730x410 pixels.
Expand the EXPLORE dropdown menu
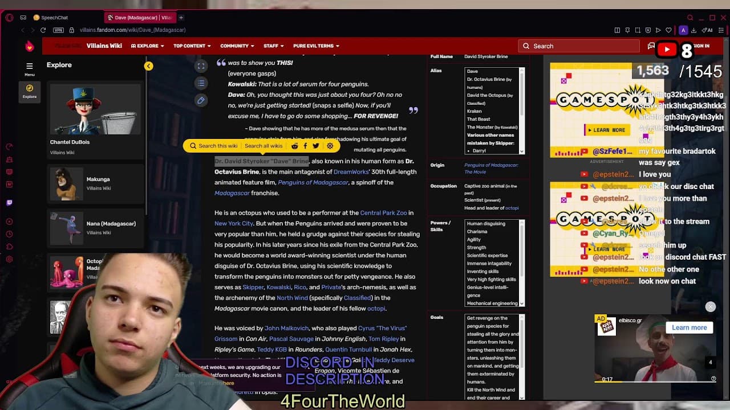click(x=148, y=46)
